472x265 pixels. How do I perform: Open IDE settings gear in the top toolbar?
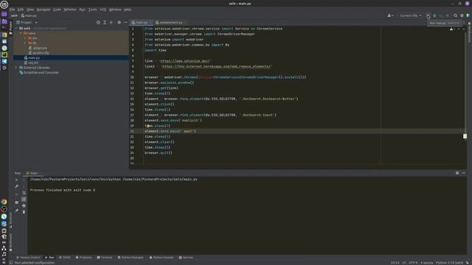coord(462,15)
